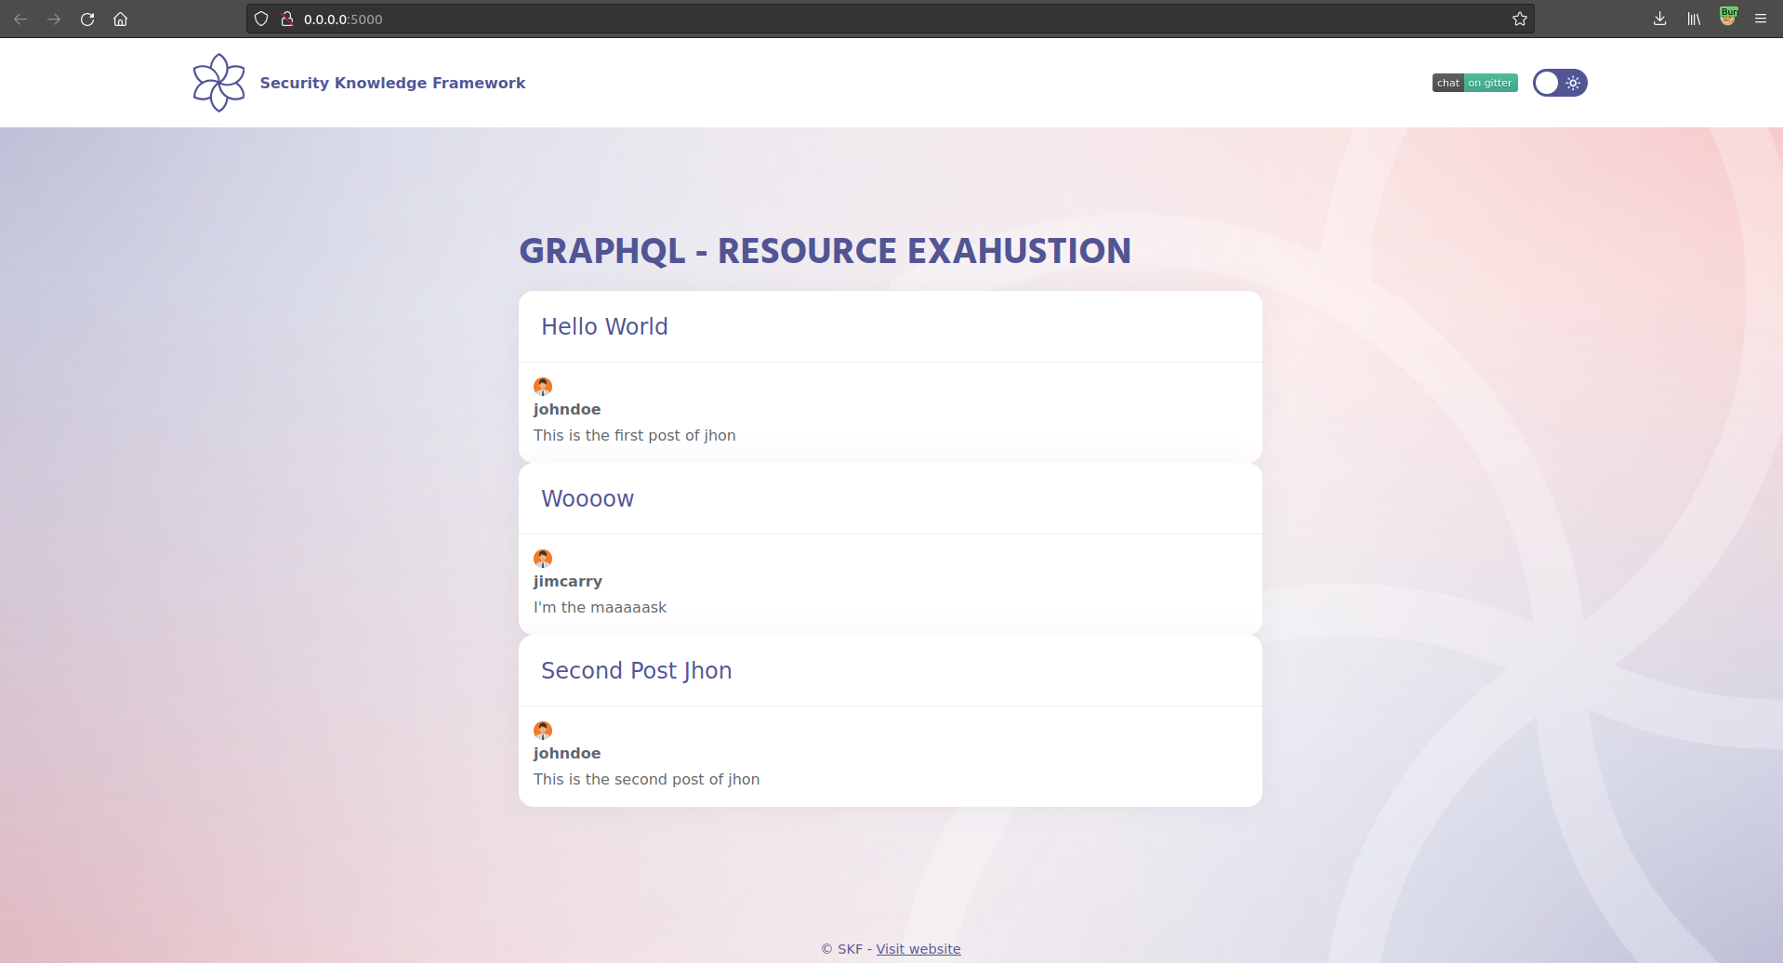Open the Second Post Jhon title
Image resolution: width=1783 pixels, height=963 pixels.
[637, 670]
